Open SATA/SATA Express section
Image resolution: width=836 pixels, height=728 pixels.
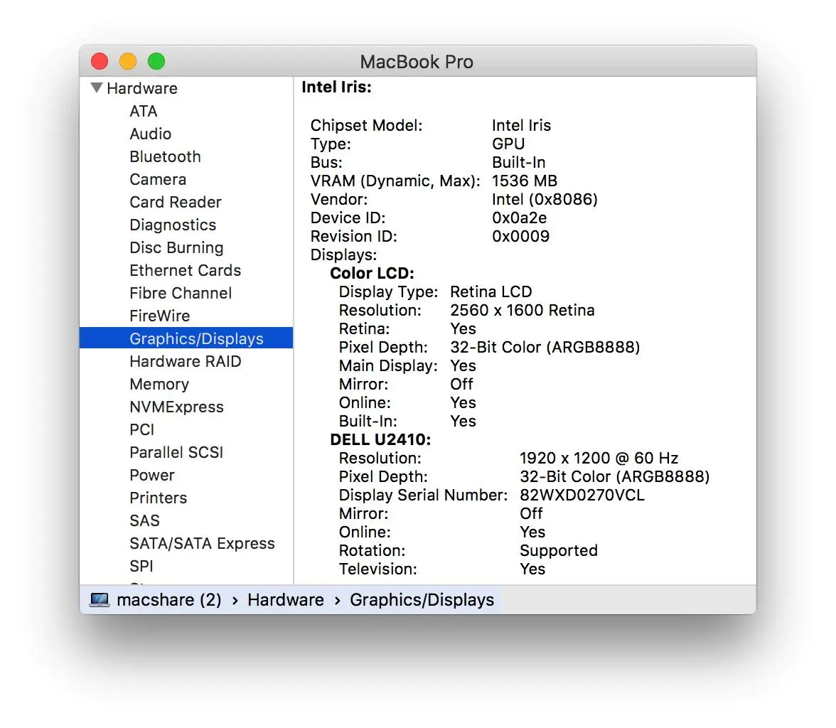click(202, 543)
